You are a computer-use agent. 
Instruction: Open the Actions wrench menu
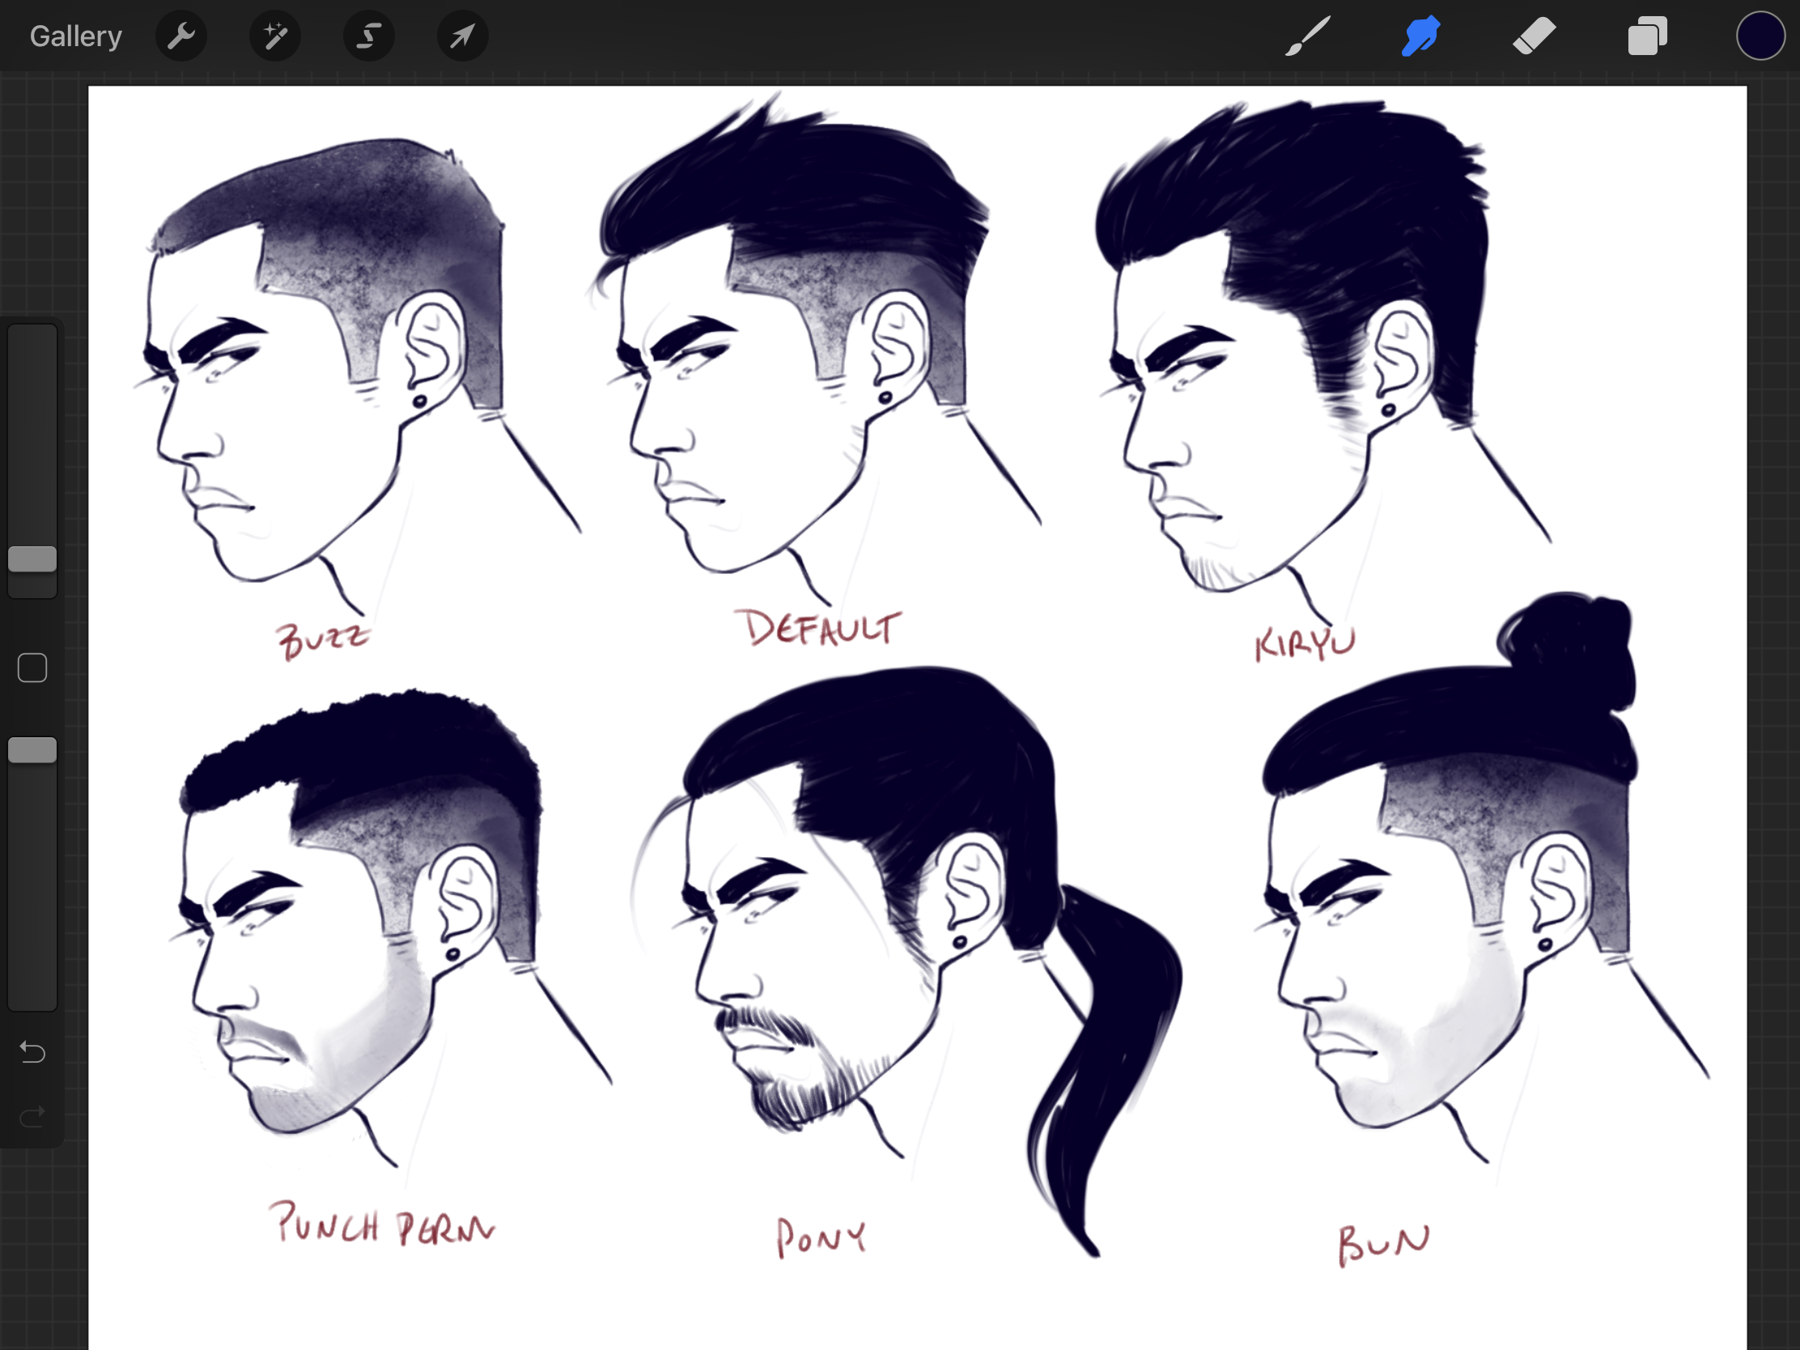click(180, 36)
